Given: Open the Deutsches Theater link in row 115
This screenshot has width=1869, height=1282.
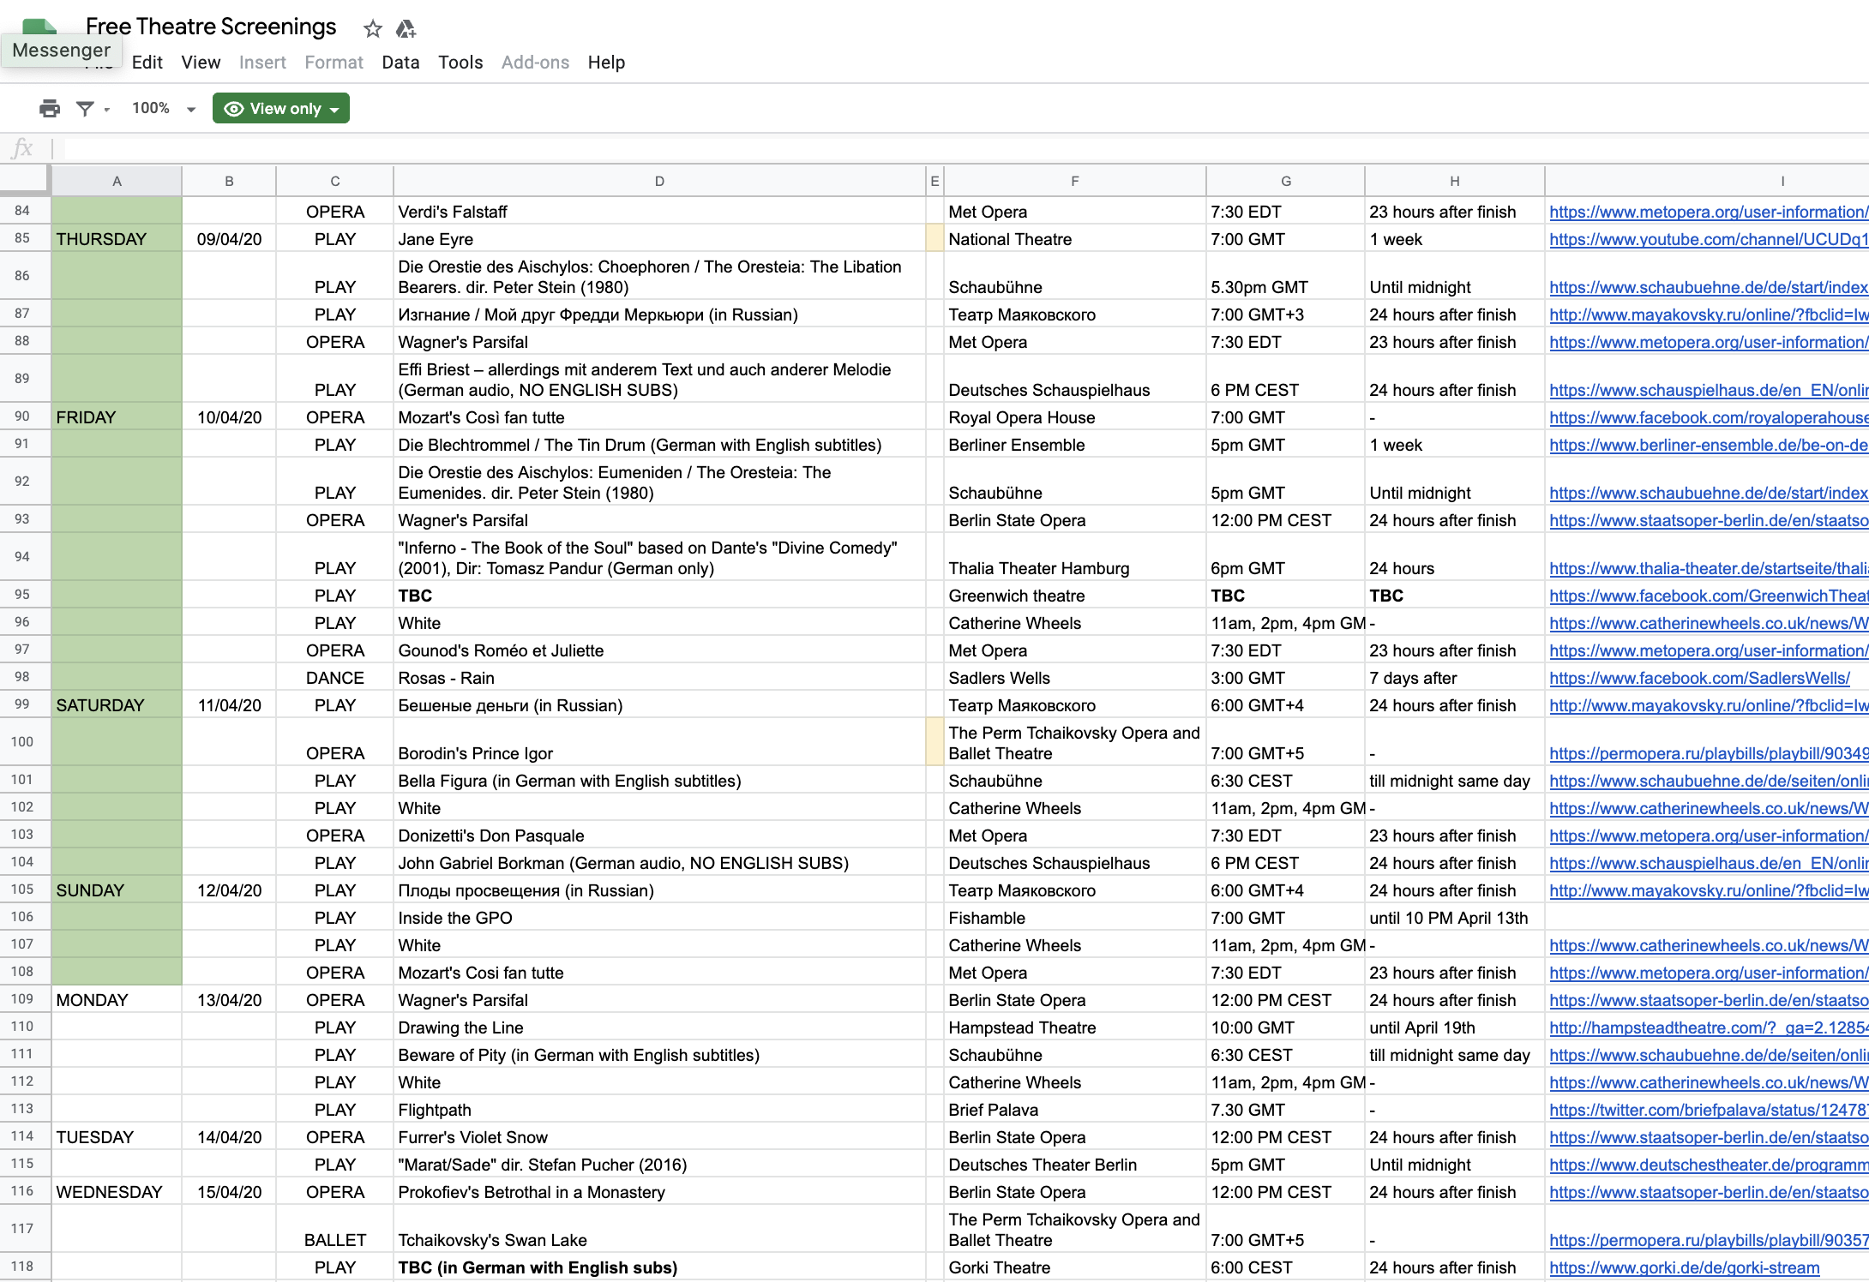Looking at the screenshot, I should pyautogui.click(x=1709, y=1165).
